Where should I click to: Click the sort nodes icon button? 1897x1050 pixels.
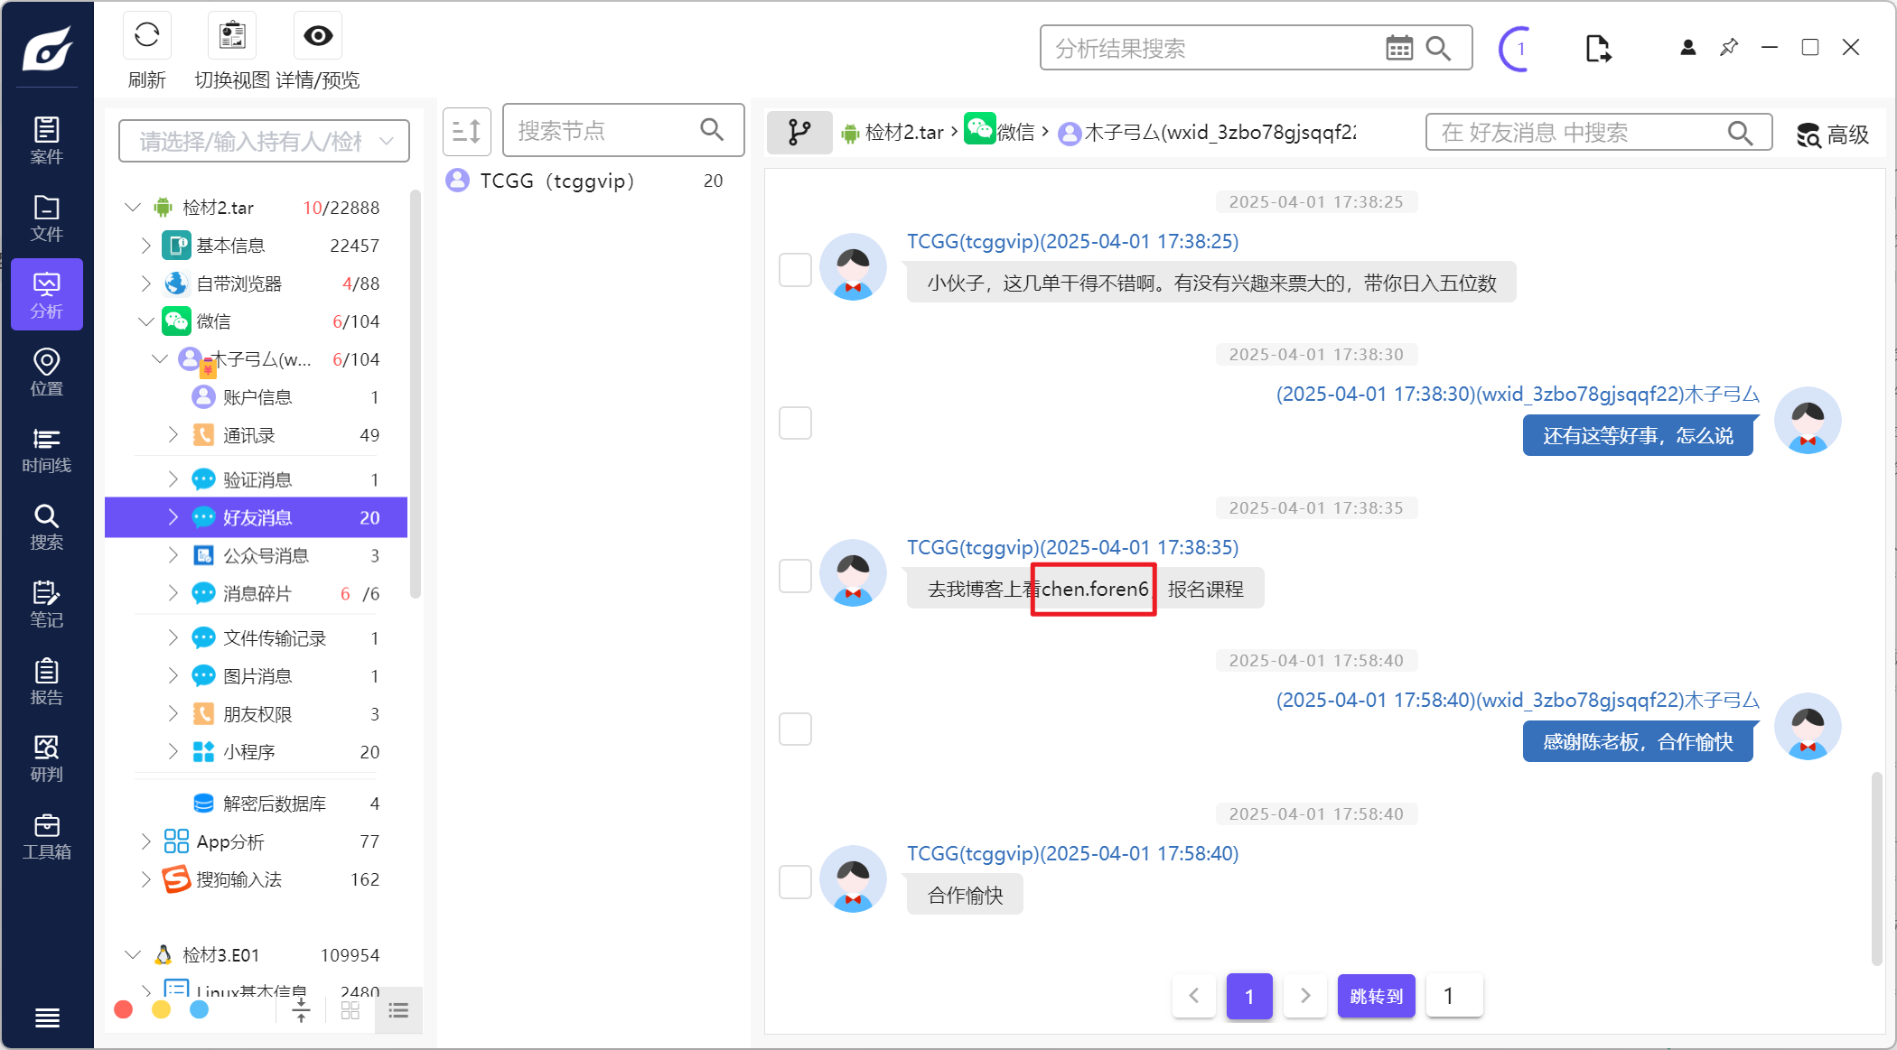click(x=466, y=131)
